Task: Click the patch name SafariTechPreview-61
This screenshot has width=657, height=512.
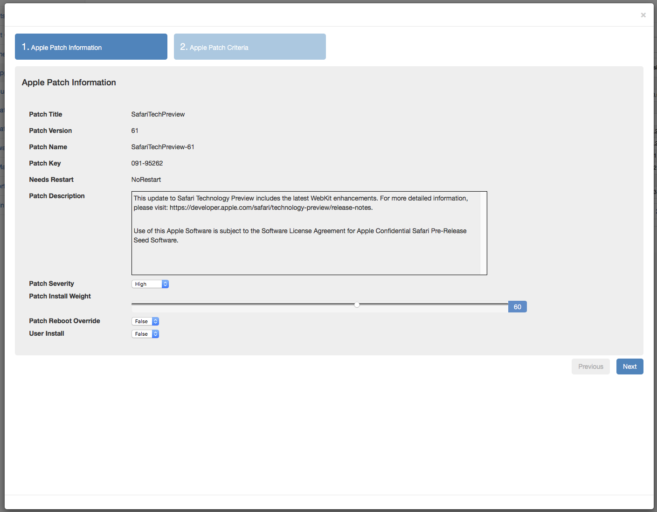Action: (x=163, y=147)
